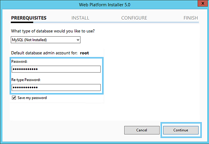
Task: Click the Password input field
Action: pos(56,69)
